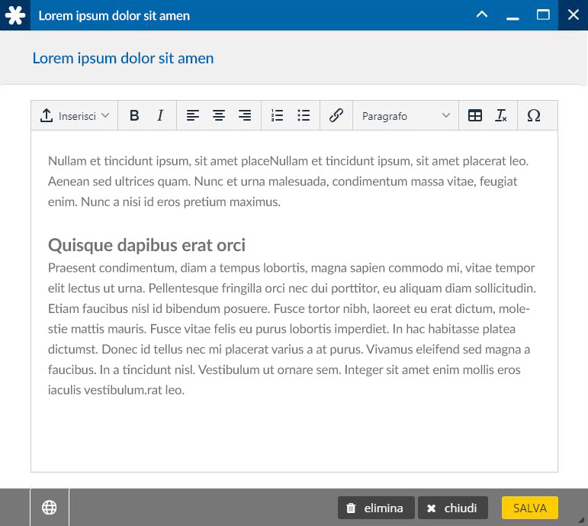Click the blue Lorem ipsum heading

point(123,58)
